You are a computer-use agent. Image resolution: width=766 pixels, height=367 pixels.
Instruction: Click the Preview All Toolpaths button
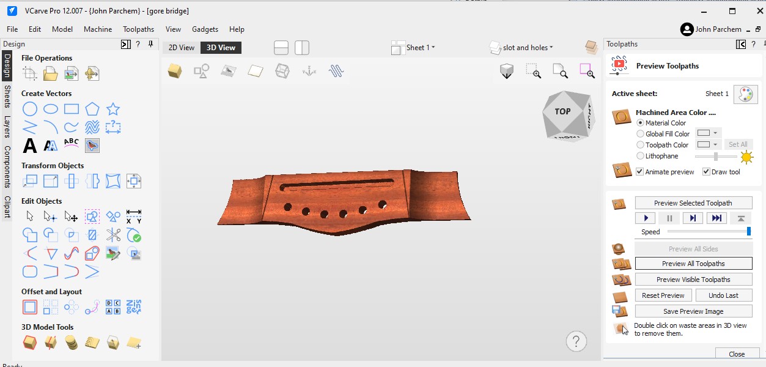[693, 264]
